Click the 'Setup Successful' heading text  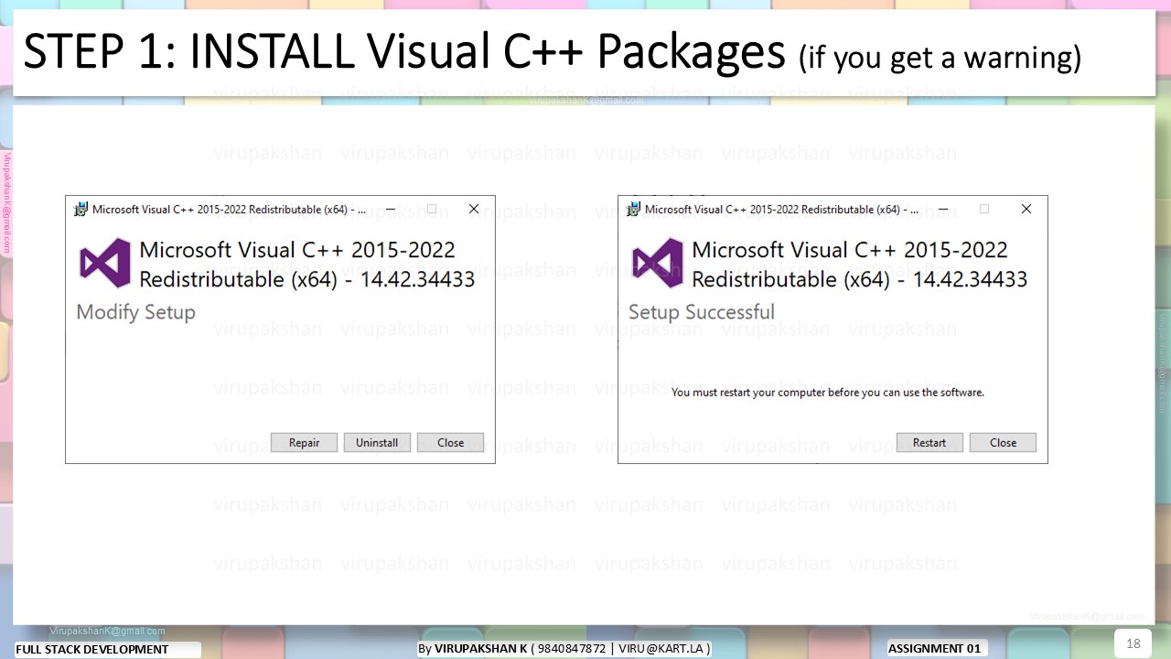pos(702,312)
